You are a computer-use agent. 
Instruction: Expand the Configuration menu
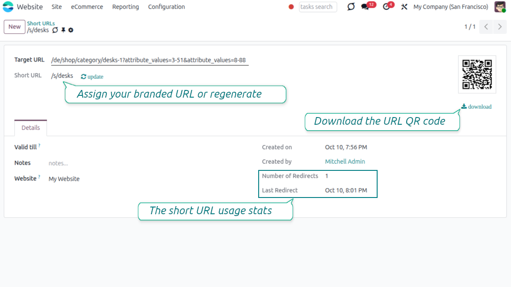point(166,7)
